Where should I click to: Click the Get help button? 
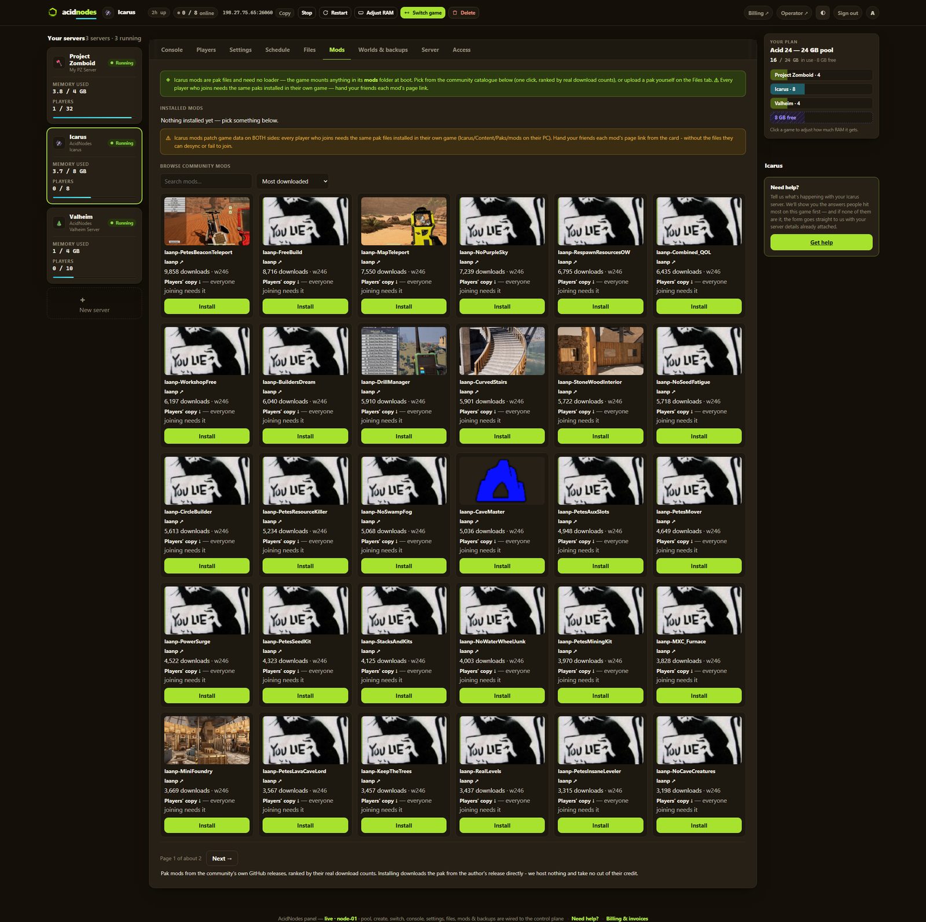tap(821, 243)
